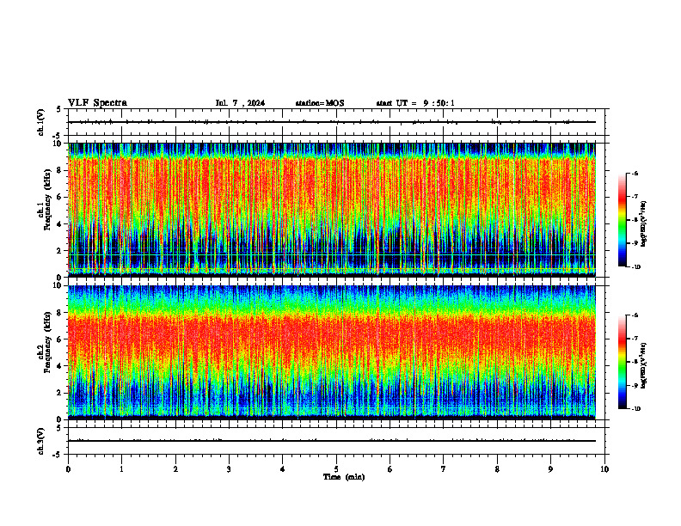The image size is (681, 526).
Task: Click time axis tick label '8'
Action: coord(497,469)
